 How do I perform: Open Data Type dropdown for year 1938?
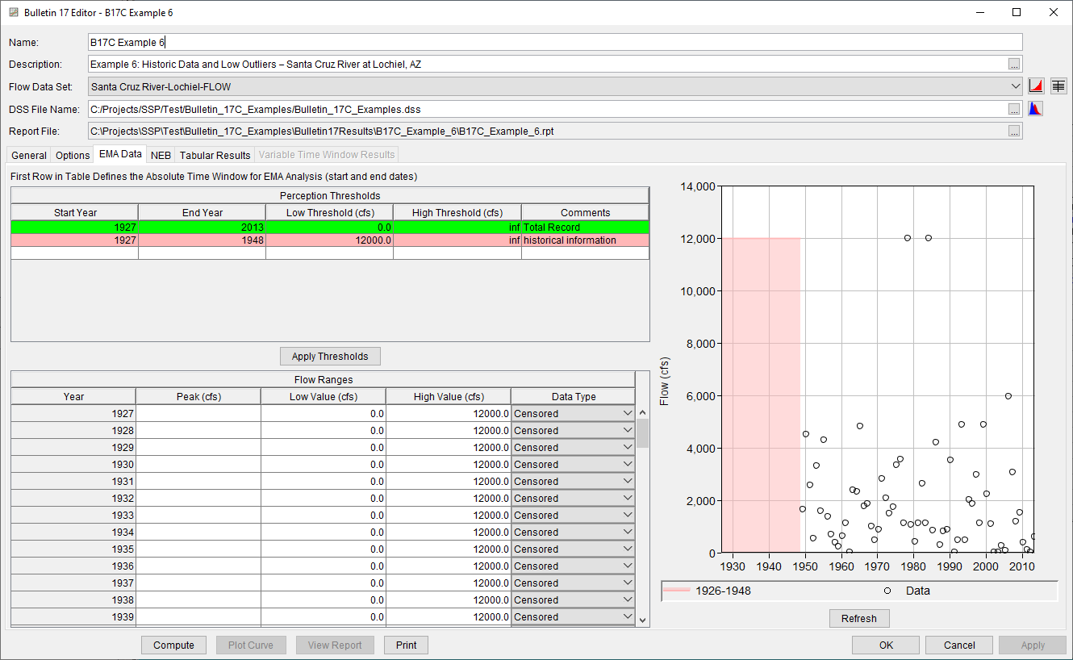pos(628,599)
